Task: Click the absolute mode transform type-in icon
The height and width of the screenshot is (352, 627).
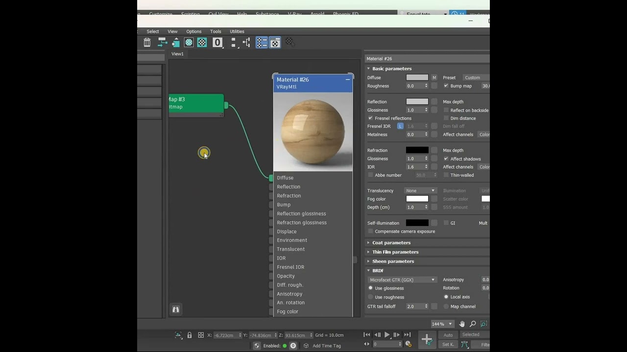Action: pos(201,335)
